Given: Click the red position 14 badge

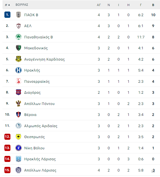Looking at the screenshot, I should [x=7, y=159].
